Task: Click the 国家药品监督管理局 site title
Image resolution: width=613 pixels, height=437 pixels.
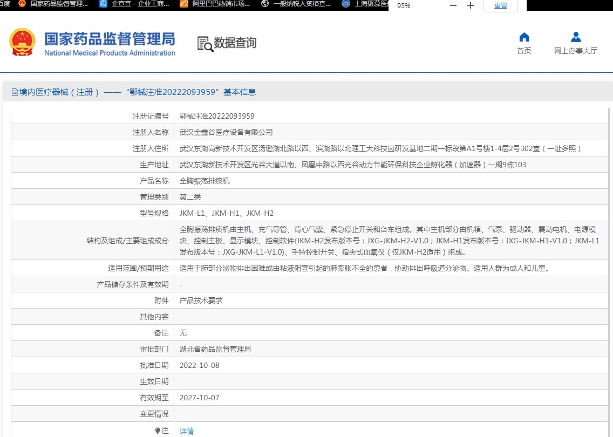Action: [x=110, y=39]
